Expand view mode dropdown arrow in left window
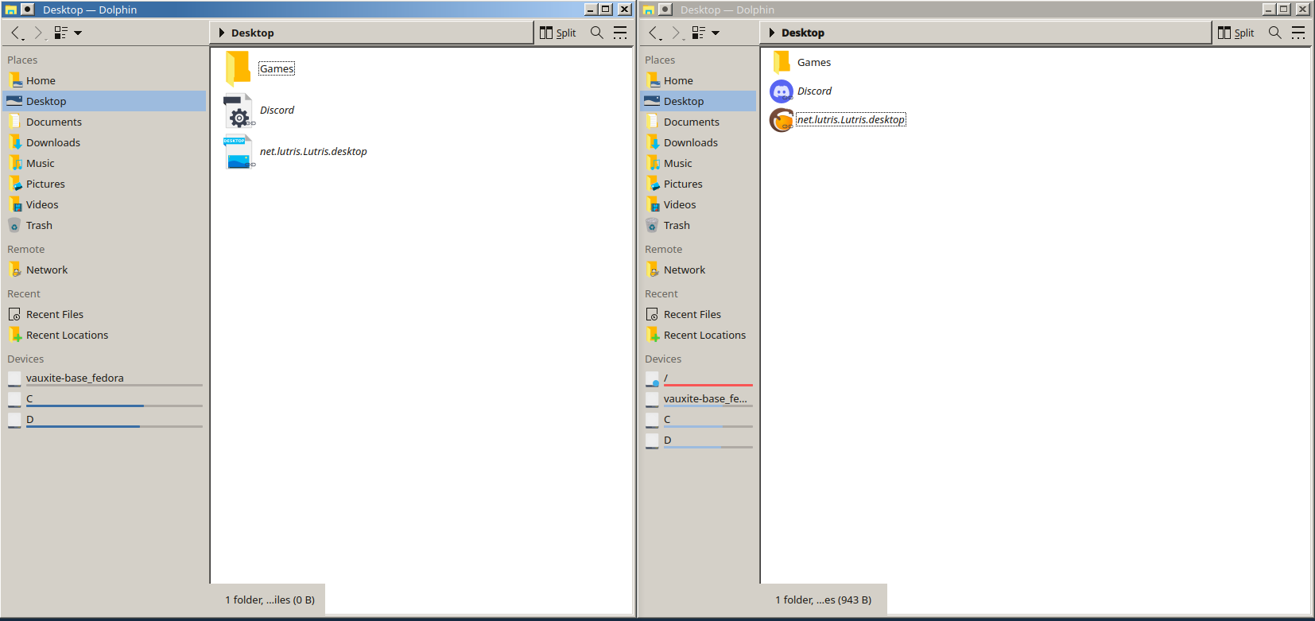The width and height of the screenshot is (1315, 621). 78,33
